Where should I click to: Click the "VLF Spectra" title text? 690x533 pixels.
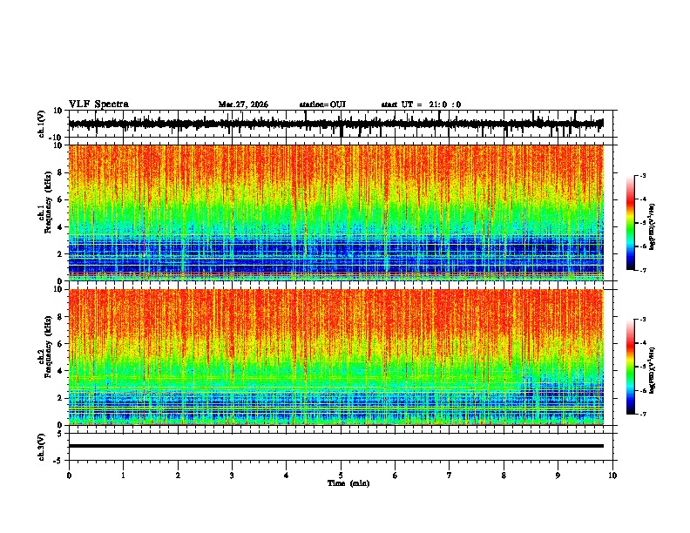coord(98,105)
